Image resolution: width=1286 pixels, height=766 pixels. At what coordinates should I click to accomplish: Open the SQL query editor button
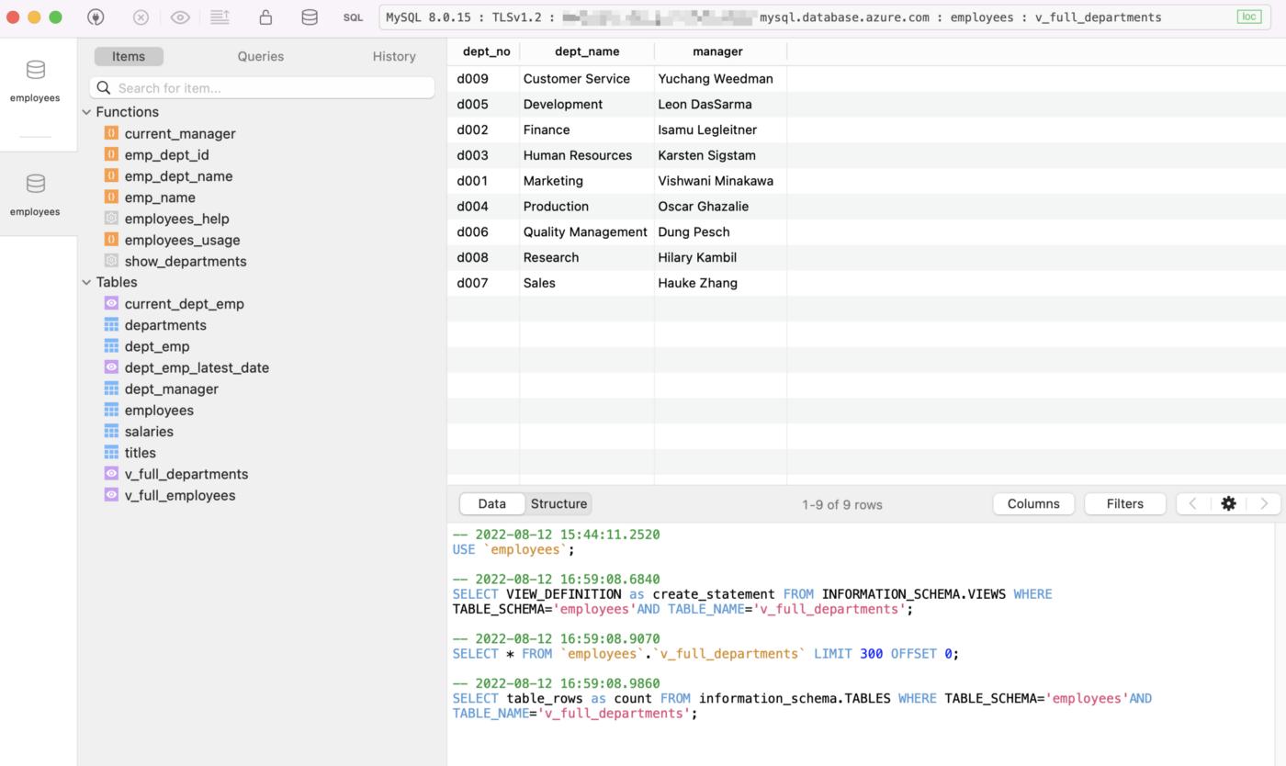(x=353, y=17)
